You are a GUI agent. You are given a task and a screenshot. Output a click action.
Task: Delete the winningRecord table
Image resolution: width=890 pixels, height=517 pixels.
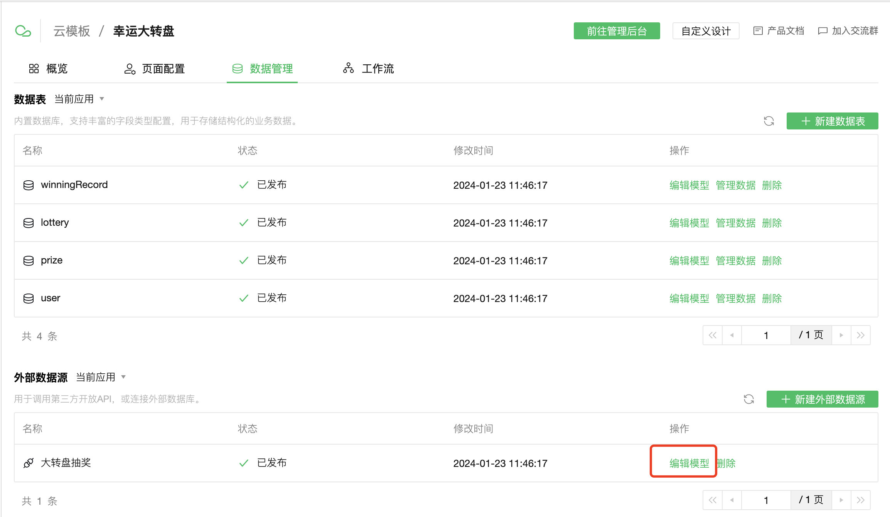[x=772, y=185]
